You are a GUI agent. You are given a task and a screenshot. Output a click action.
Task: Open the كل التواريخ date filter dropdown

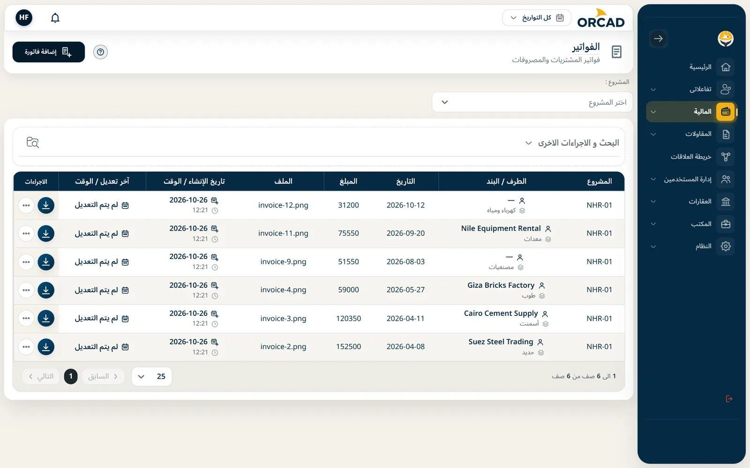click(537, 18)
